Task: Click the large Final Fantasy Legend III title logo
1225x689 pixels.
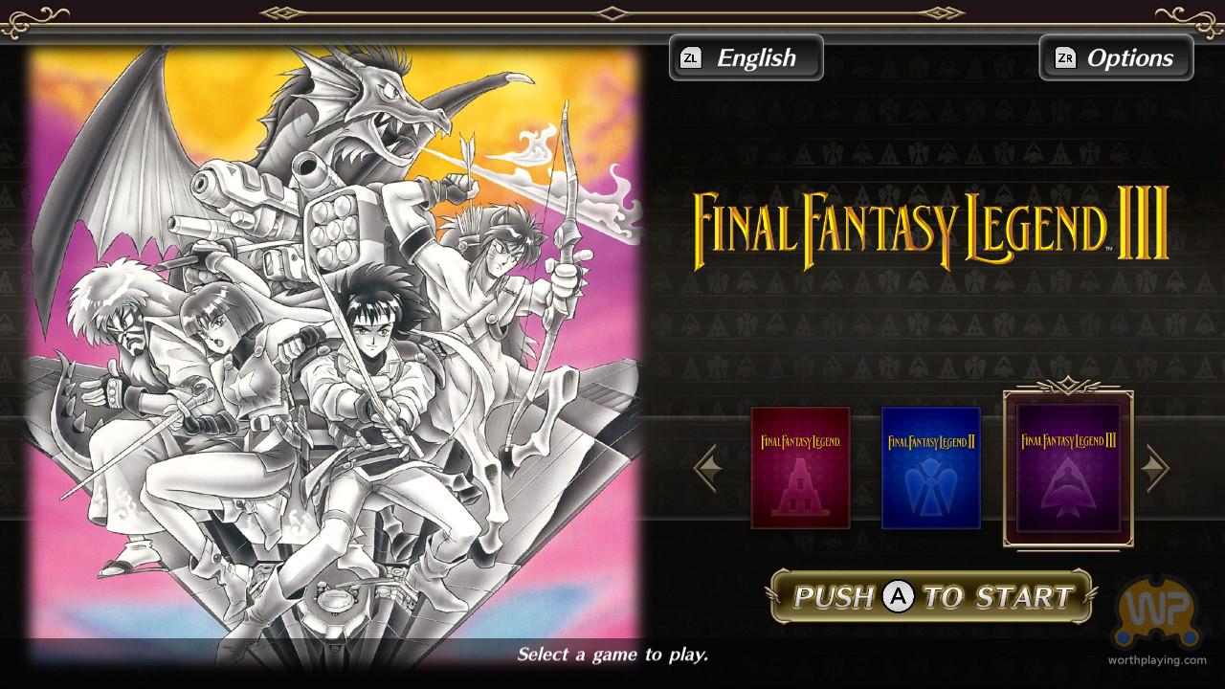Action: tap(931, 227)
